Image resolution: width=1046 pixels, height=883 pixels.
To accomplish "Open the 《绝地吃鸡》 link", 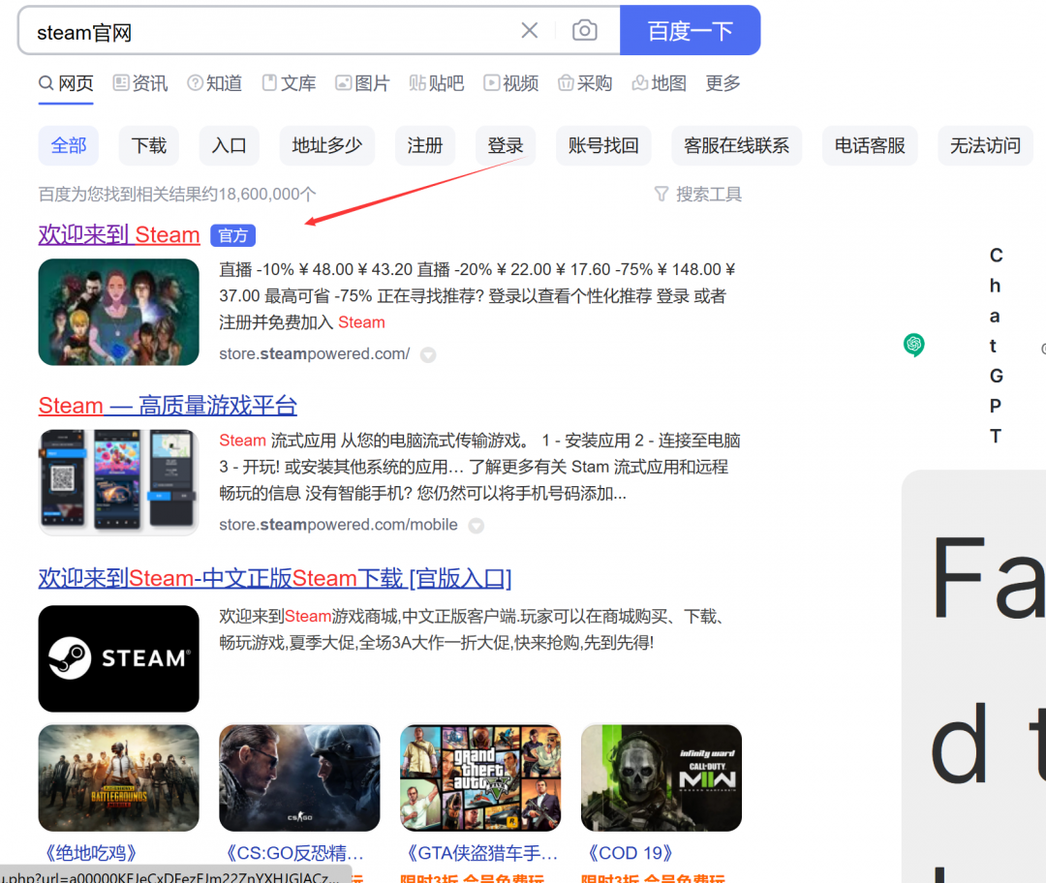I will click(90, 853).
